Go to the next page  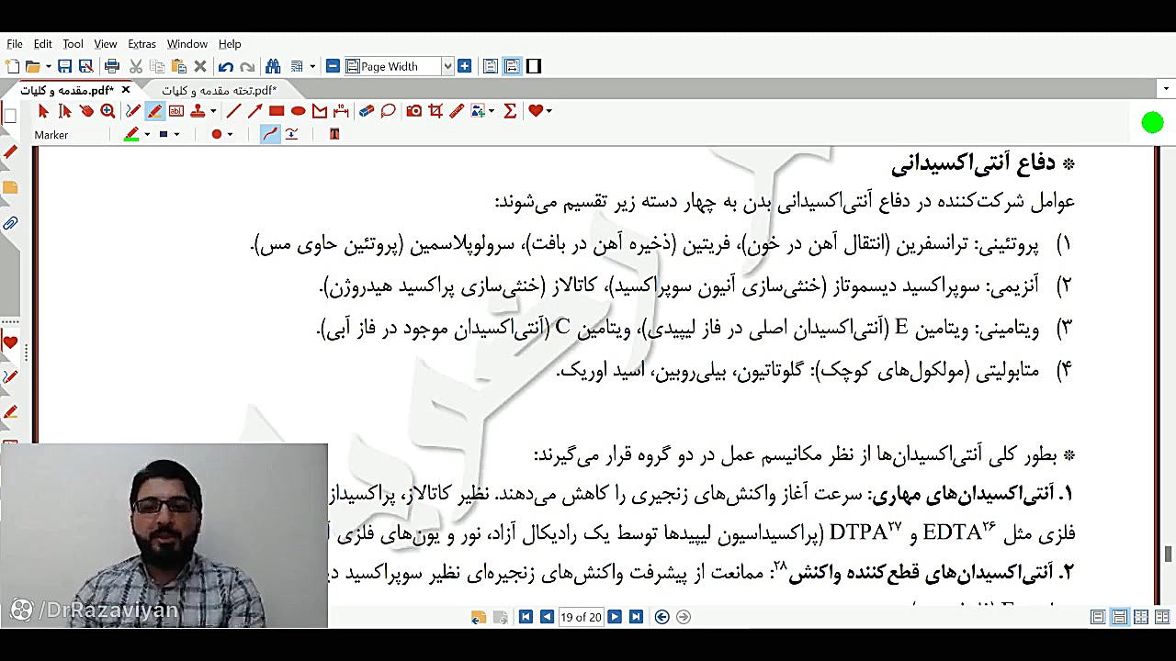[615, 617]
